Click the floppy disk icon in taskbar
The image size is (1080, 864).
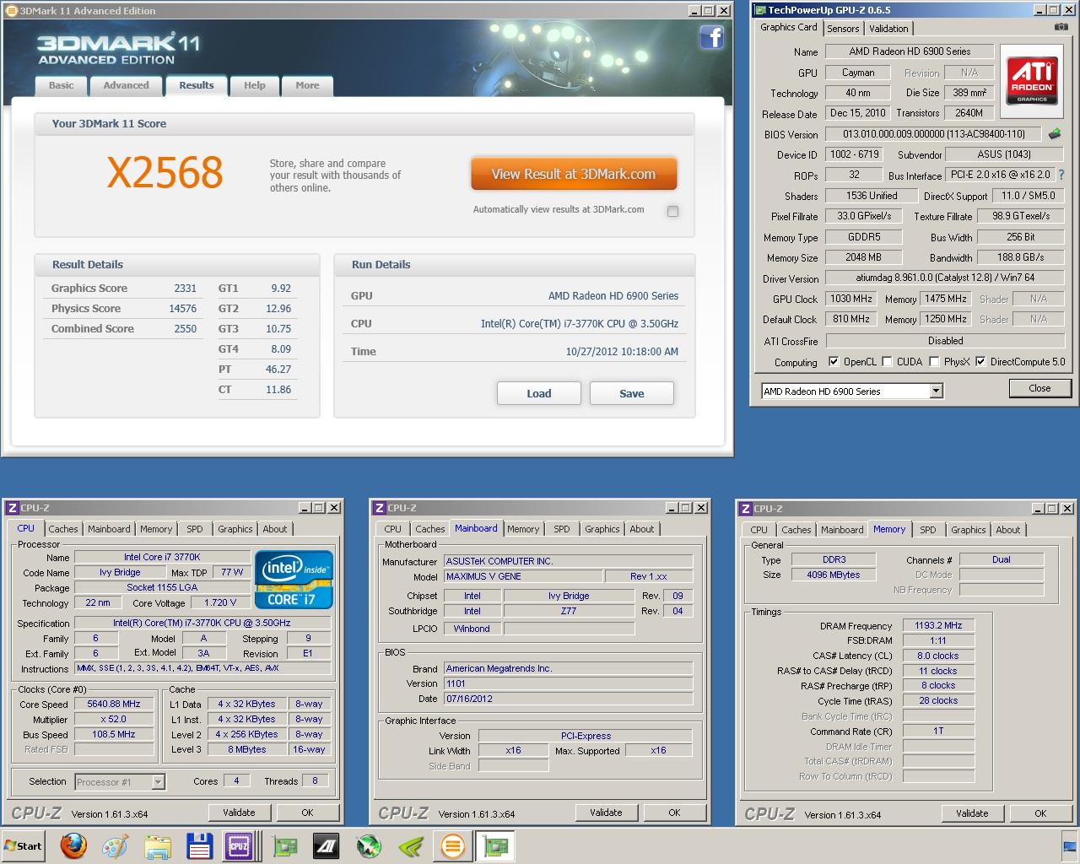click(199, 846)
